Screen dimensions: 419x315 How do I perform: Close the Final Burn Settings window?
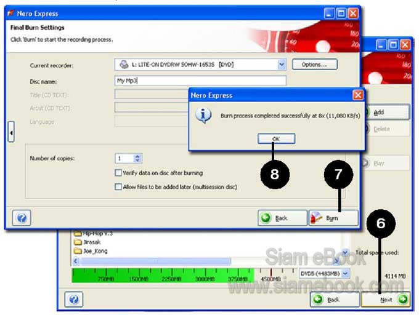point(353,13)
